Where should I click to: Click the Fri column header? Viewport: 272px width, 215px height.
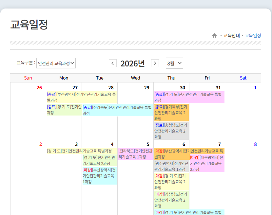point(207,78)
